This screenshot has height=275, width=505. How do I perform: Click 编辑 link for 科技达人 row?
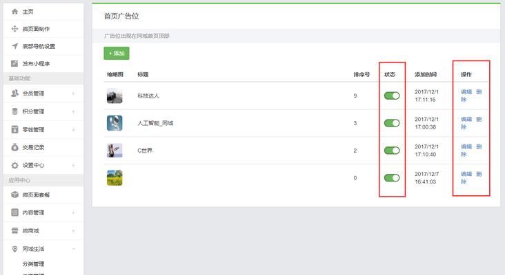[466, 91]
